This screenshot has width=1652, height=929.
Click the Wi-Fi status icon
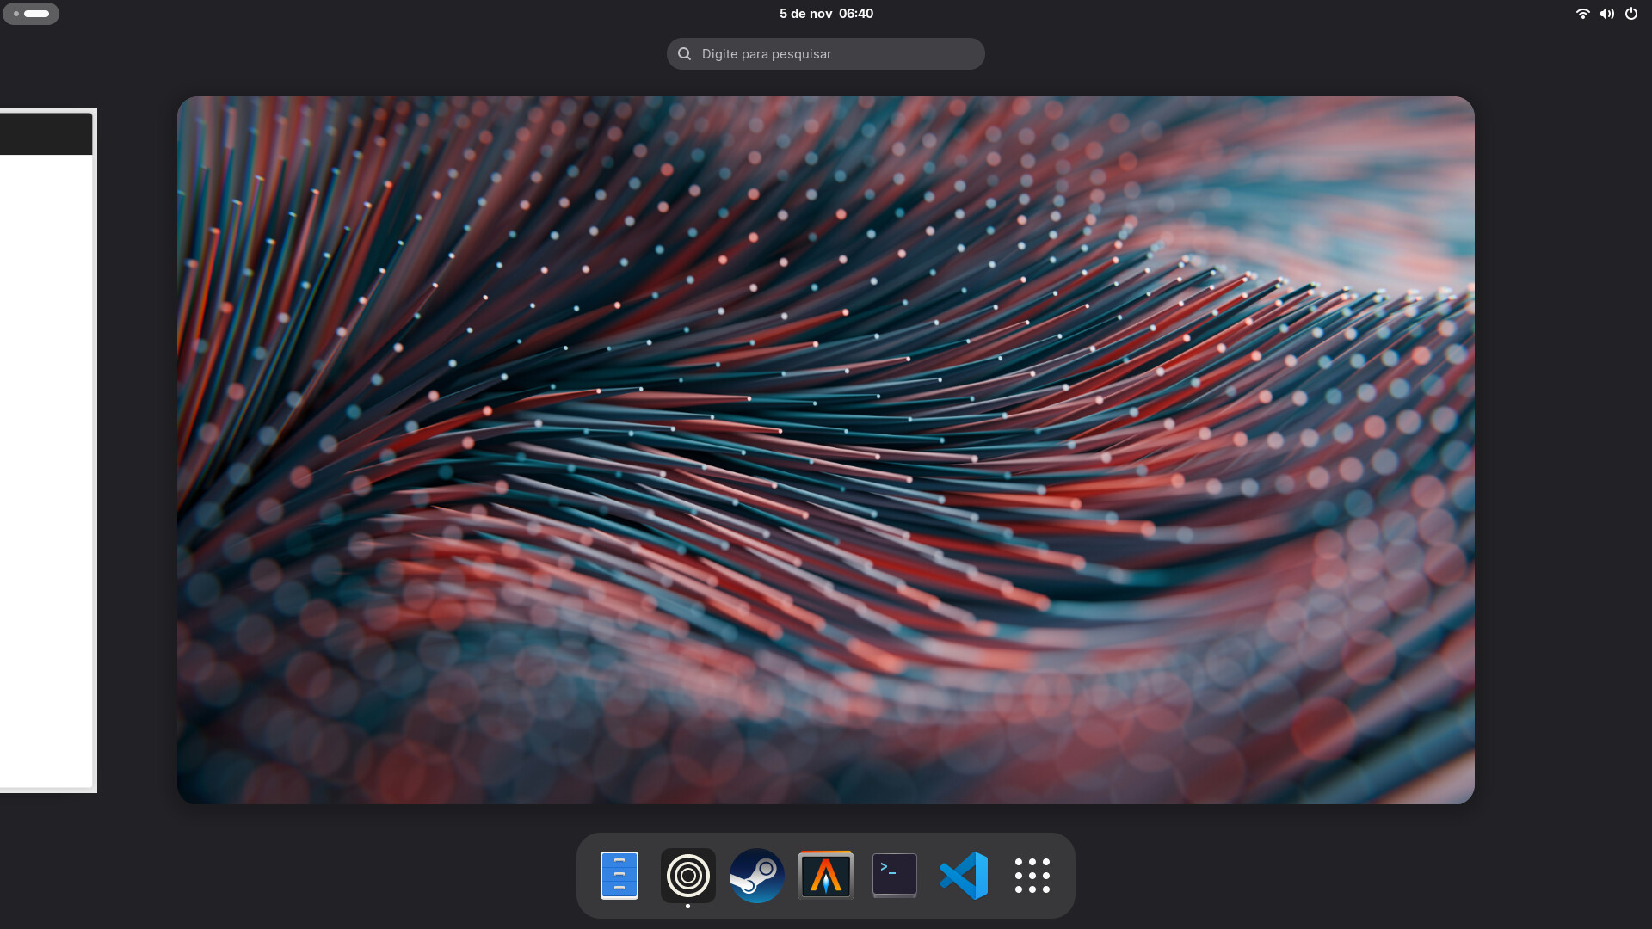tap(1581, 14)
